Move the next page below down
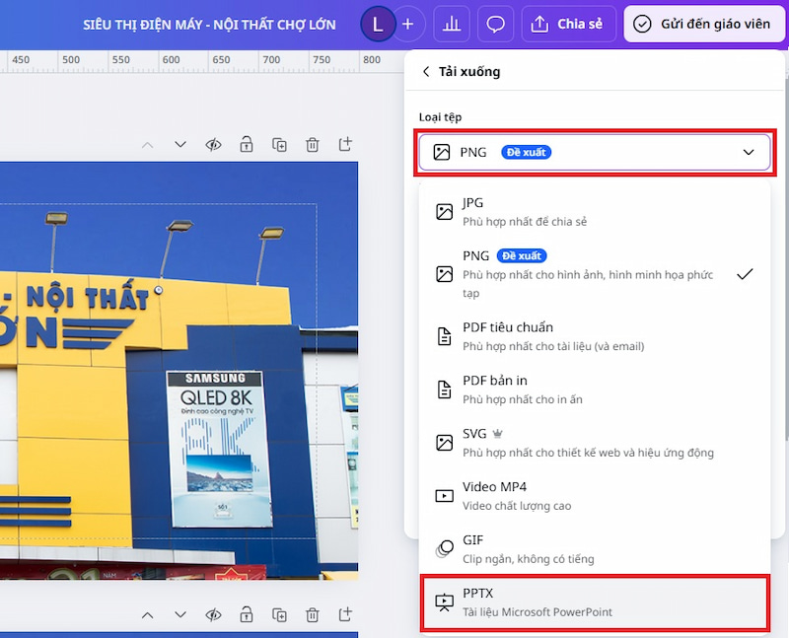The width and height of the screenshot is (789, 638). (x=180, y=615)
